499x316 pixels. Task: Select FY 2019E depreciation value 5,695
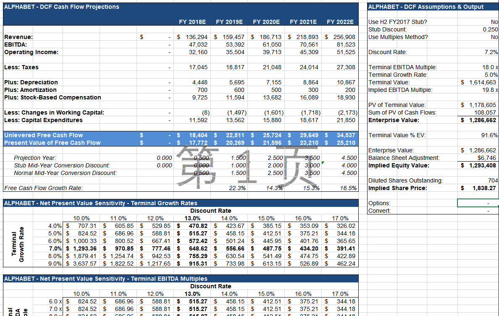(237, 82)
